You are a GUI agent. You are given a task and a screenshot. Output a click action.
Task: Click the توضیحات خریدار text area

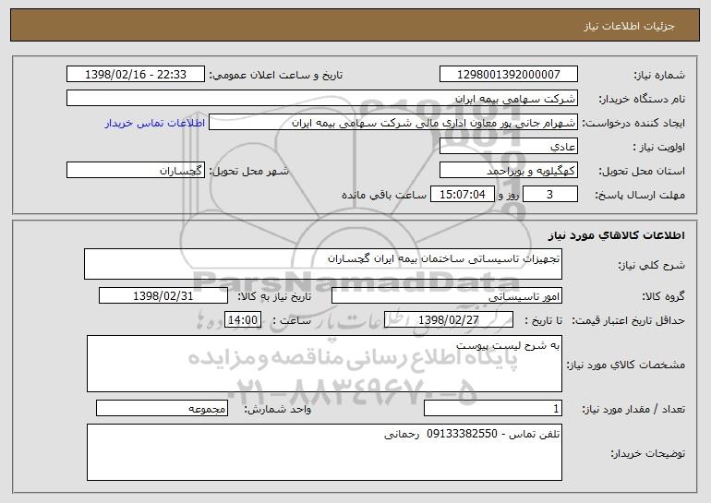324,452
